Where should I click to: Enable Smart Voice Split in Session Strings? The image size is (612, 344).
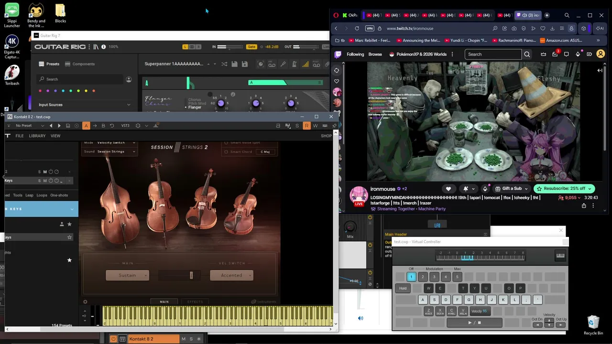(x=227, y=143)
